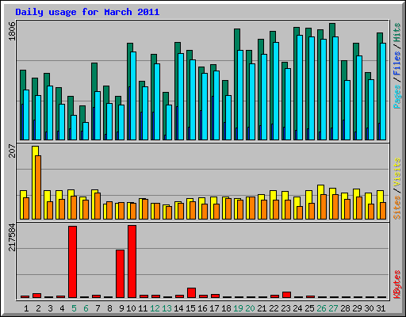
Task: Click the yellow "Visits" legend label
Action: (397, 172)
